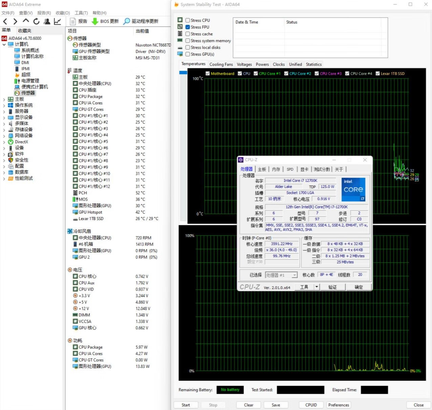Open CPUID from the stability test window
The width and height of the screenshot is (432, 410).
311,405
